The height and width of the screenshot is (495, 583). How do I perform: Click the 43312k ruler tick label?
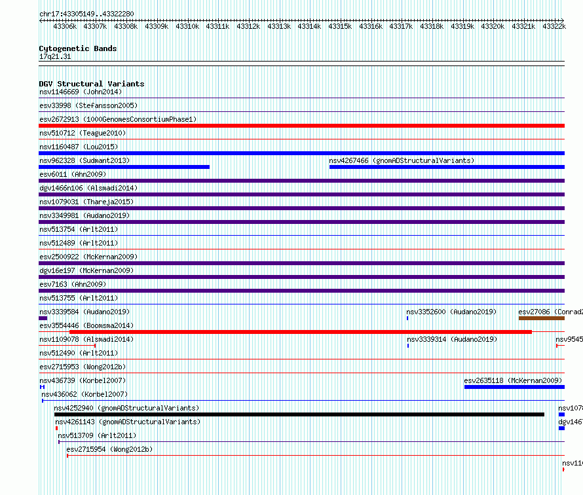tap(248, 26)
